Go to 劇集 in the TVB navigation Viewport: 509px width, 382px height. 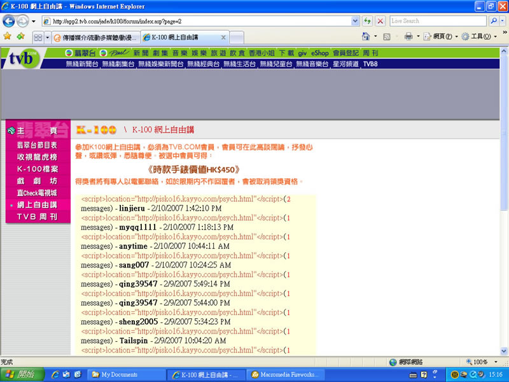pyautogui.click(x=160, y=53)
